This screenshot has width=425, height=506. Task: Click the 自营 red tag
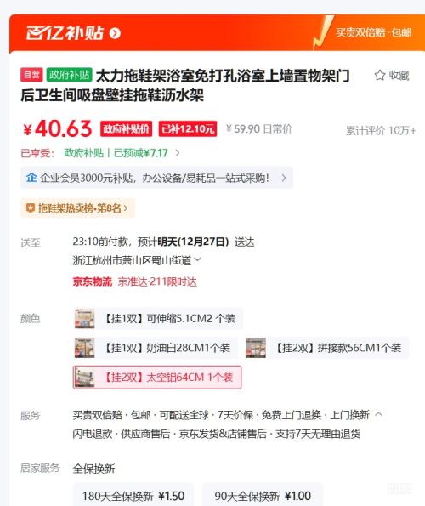pos(31,75)
